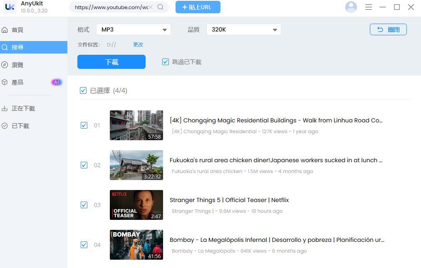Screen dimensions: 421x268
Task: Click '9.6M views - 18 hours ago' subtitle
Action: tap(251, 211)
